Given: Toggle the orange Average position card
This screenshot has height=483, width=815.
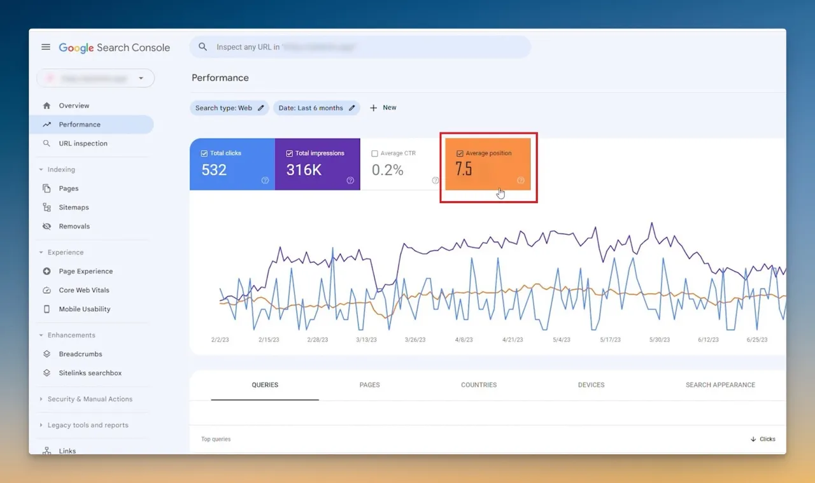Looking at the screenshot, I should tap(488, 164).
